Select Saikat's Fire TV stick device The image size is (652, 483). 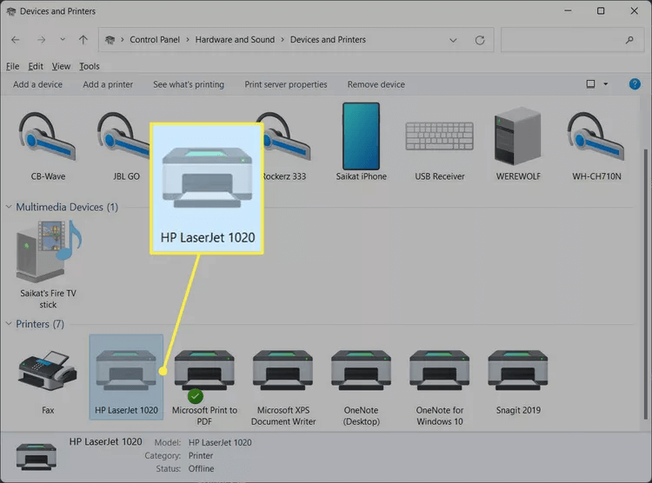pyautogui.click(x=48, y=265)
